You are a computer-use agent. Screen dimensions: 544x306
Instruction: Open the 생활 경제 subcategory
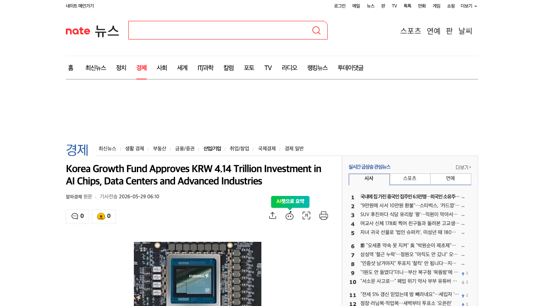[135, 149]
